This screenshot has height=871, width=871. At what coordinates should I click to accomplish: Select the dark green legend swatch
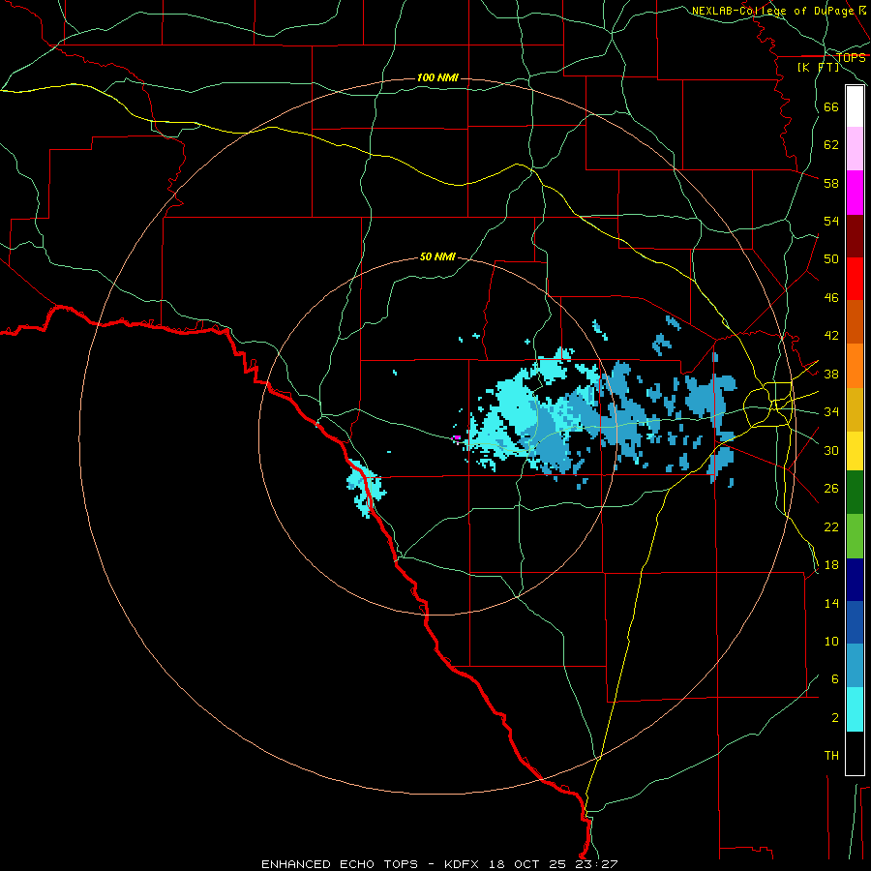point(855,493)
